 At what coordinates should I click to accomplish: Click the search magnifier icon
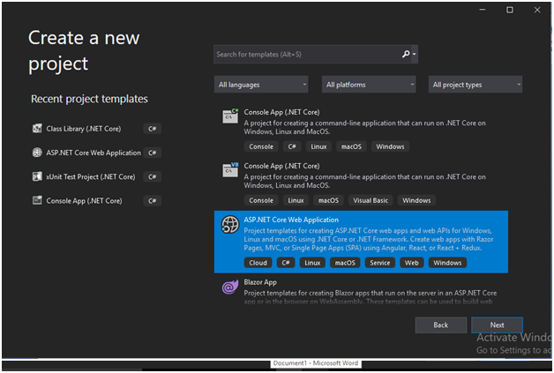click(406, 54)
